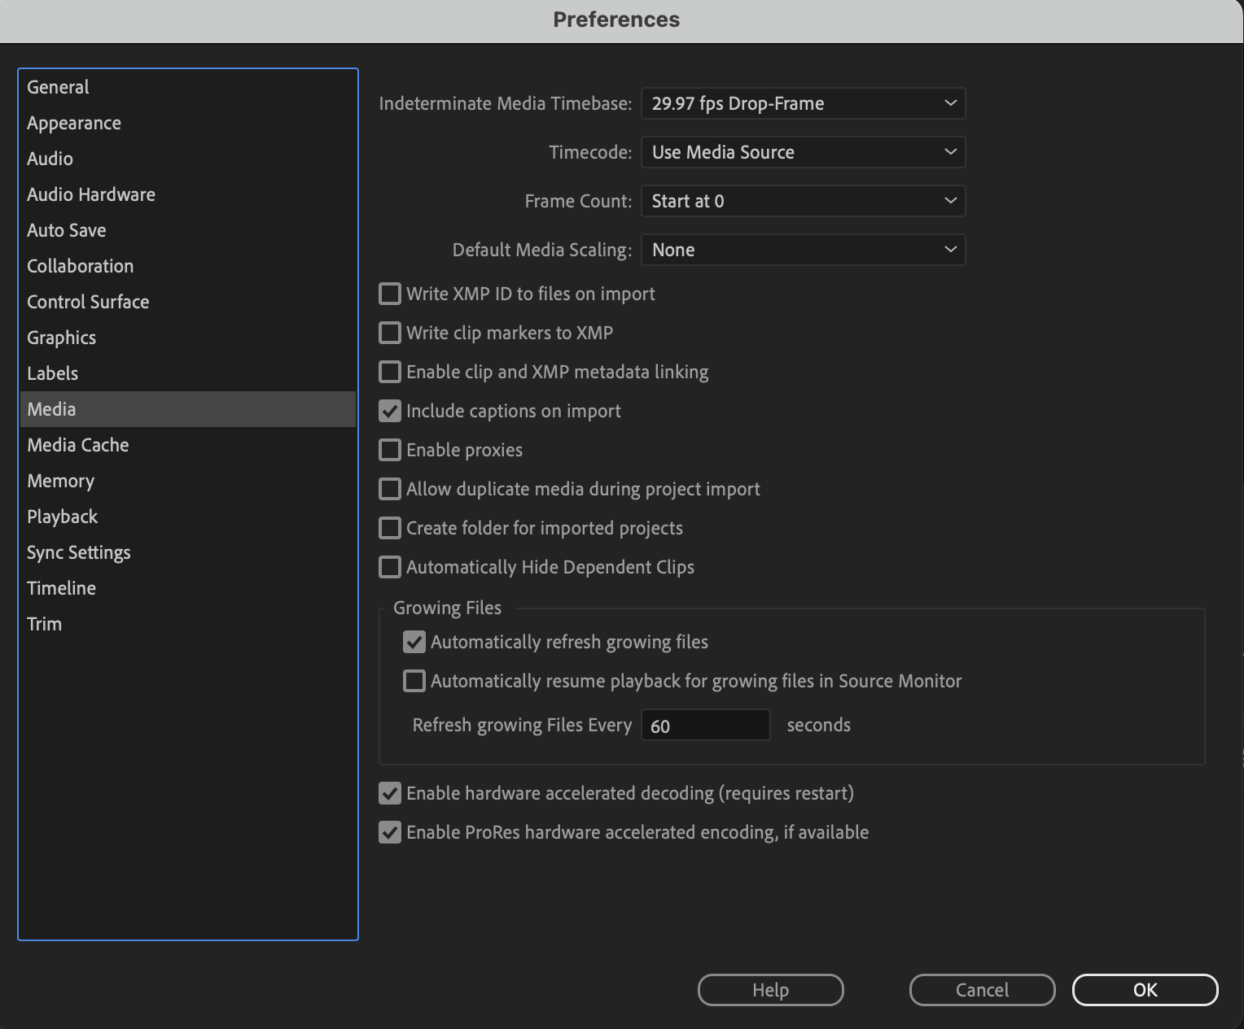
Task: Check Create folder for imported projects
Action: [x=390, y=528]
